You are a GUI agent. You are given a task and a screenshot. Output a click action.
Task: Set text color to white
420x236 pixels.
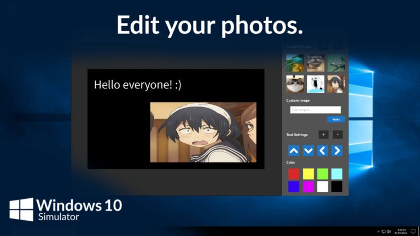(x=323, y=187)
